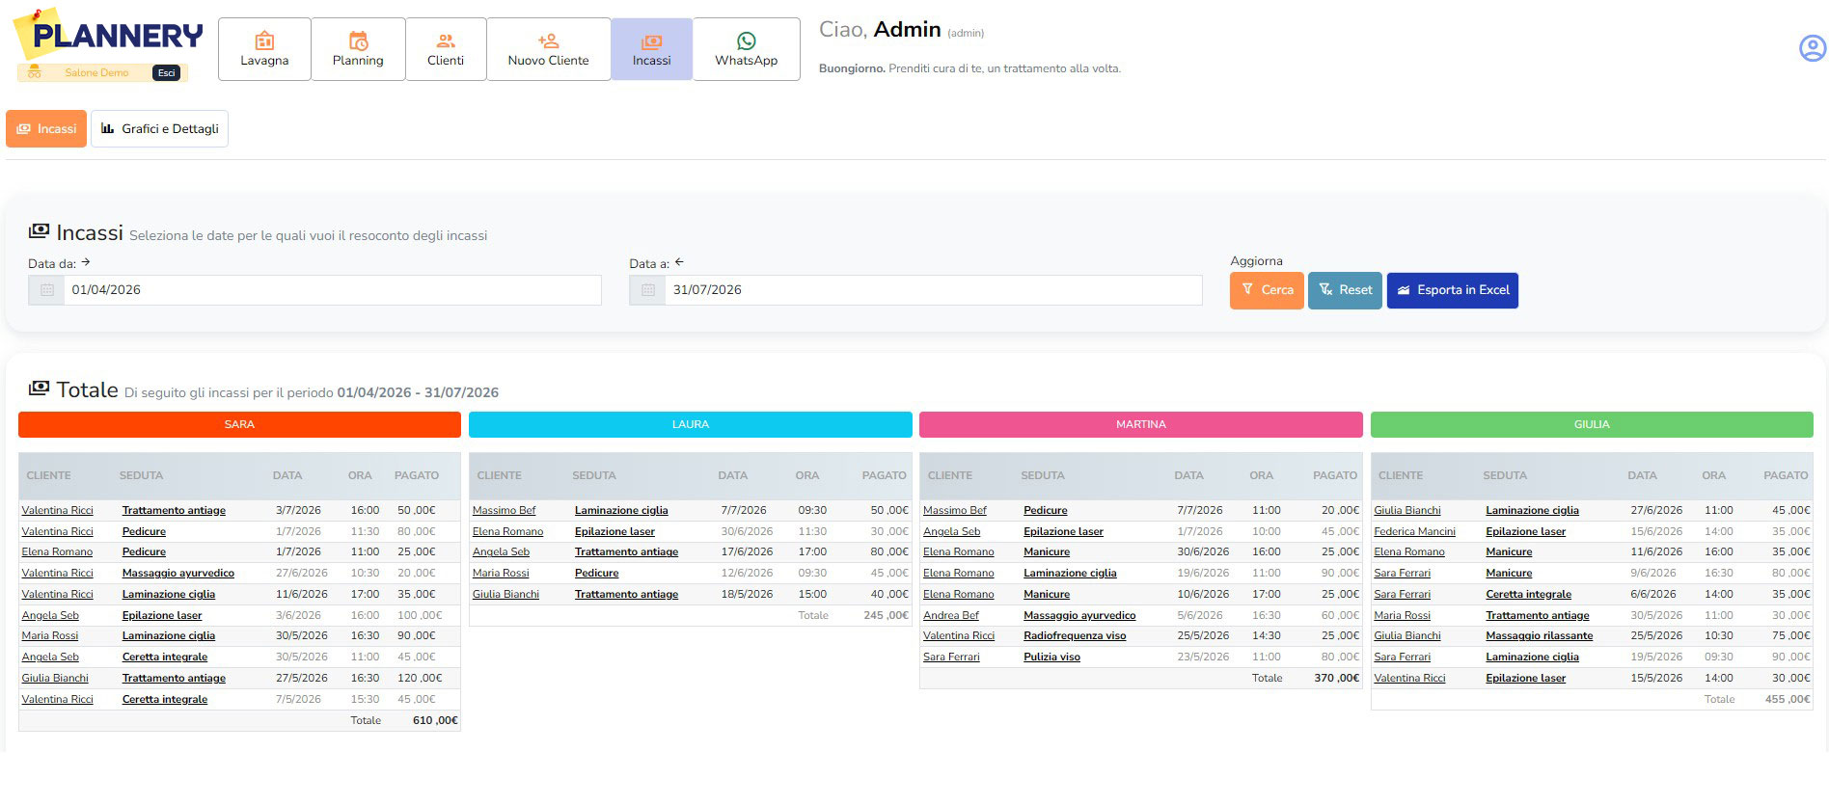1829x805 pixels.
Task: Open Radiofrequenza viso treatment link
Action: [x=1075, y=635]
